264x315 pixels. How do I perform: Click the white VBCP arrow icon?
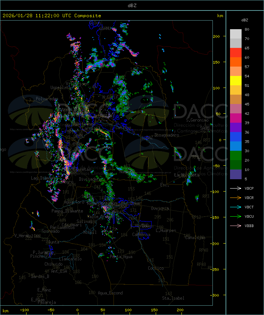(x=236, y=188)
